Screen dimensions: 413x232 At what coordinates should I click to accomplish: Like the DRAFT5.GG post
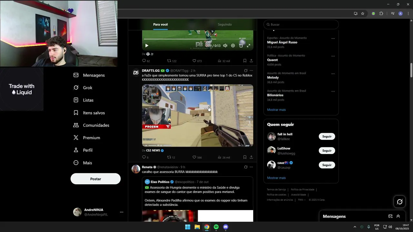point(197,157)
